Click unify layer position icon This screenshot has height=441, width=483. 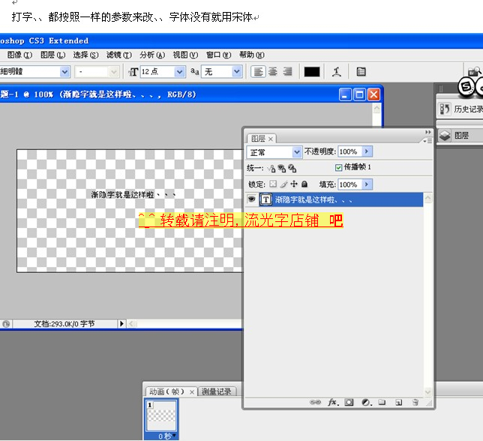(271, 168)
